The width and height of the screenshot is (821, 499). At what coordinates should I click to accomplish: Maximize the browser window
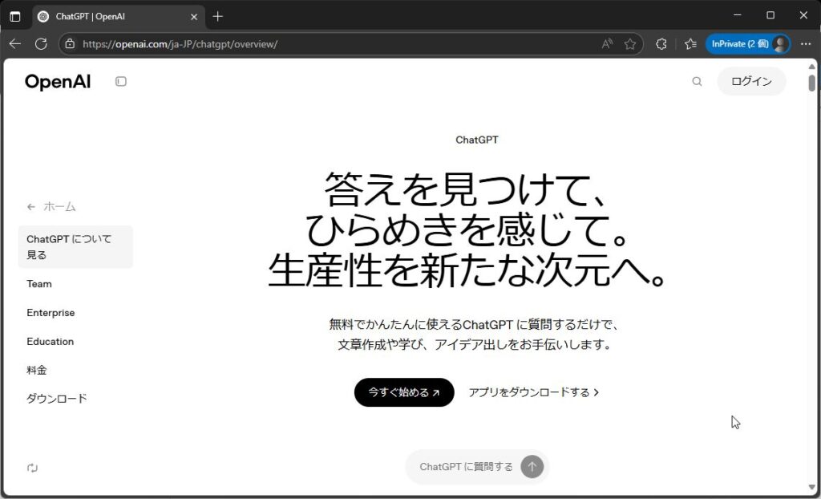[x=770, y=16]
